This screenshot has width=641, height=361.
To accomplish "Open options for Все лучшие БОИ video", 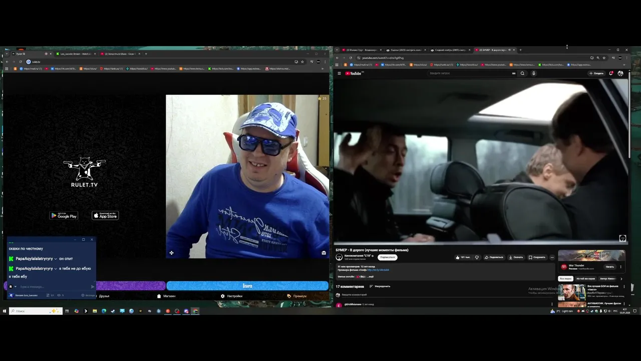I will [623, 287].
